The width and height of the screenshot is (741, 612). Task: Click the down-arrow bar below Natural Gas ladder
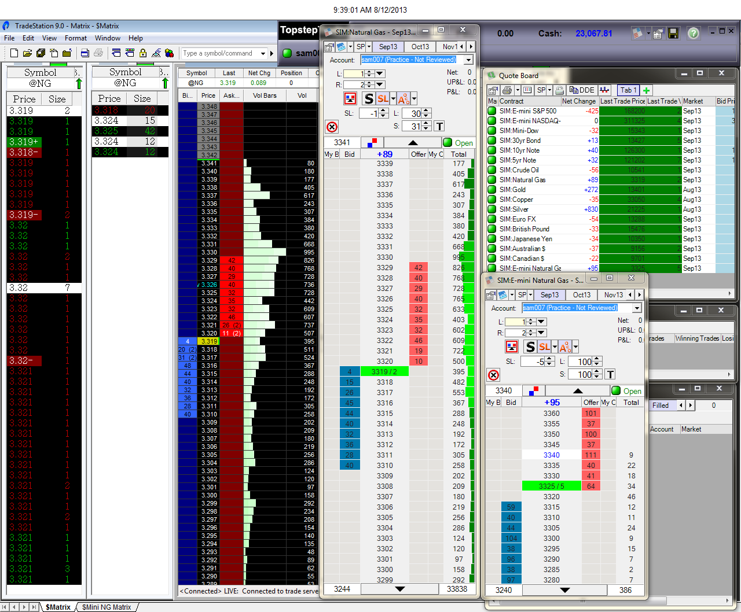(x=399, y=589)
